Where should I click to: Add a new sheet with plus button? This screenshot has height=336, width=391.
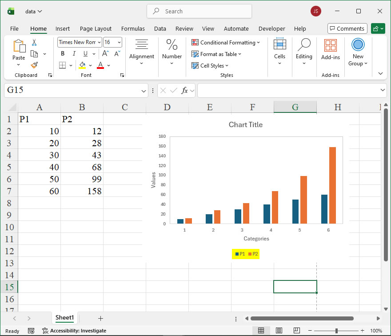[100, 318]
